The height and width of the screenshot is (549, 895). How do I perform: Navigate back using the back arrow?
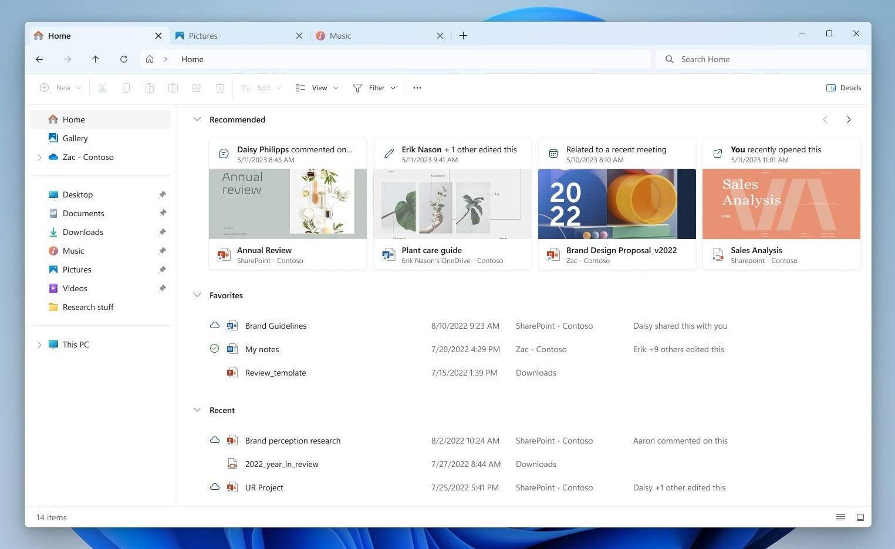coord(39,59)
